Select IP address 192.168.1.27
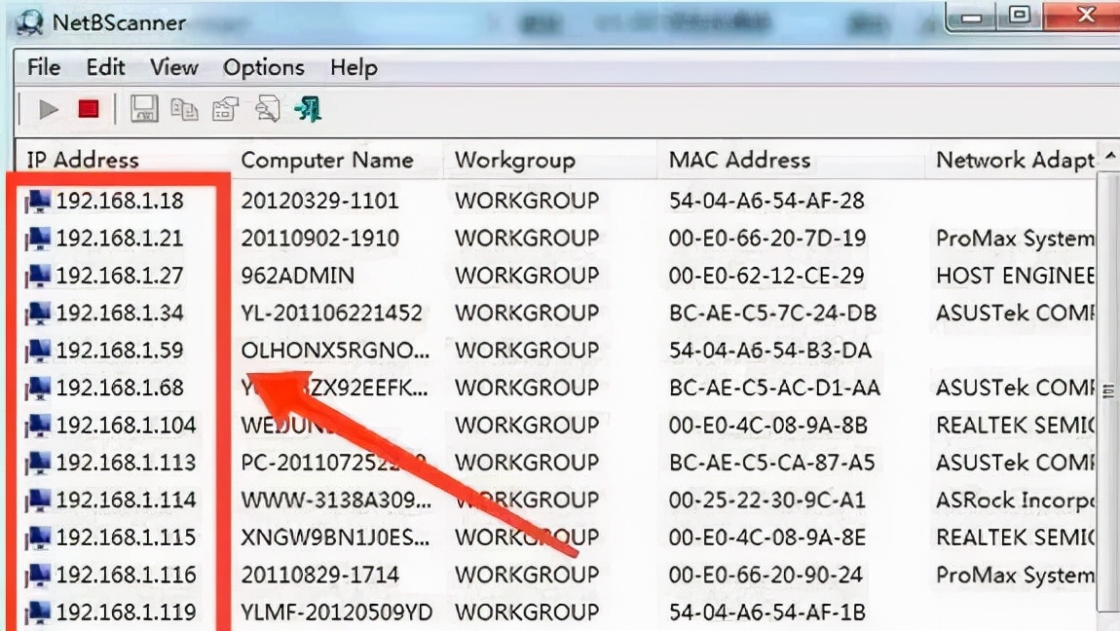This screenshot has height=631, width=1120. click(120, 276)
